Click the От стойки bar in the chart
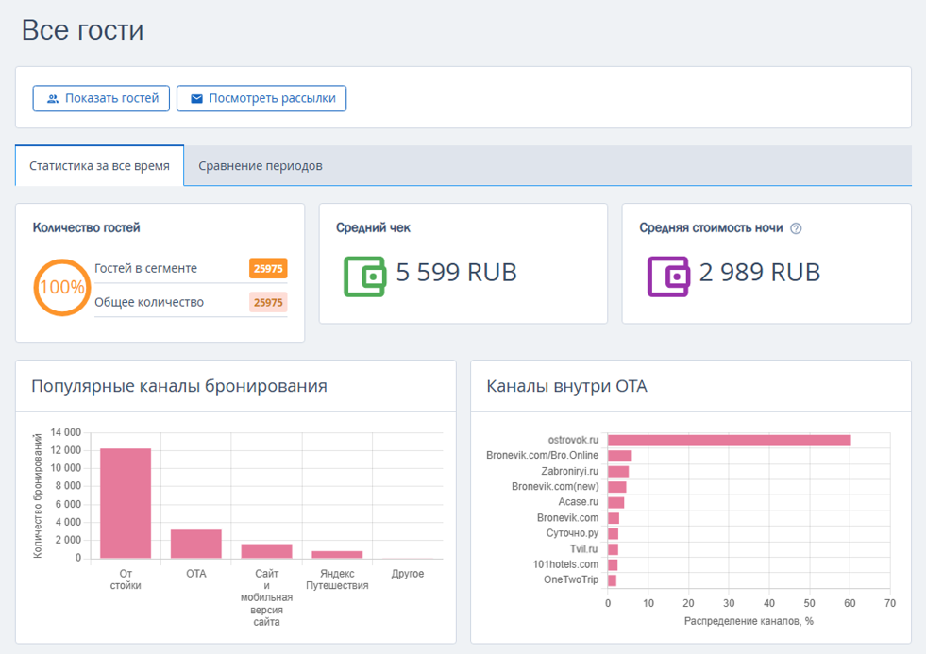This screenshot has width=926, height=654. point(126,504)
